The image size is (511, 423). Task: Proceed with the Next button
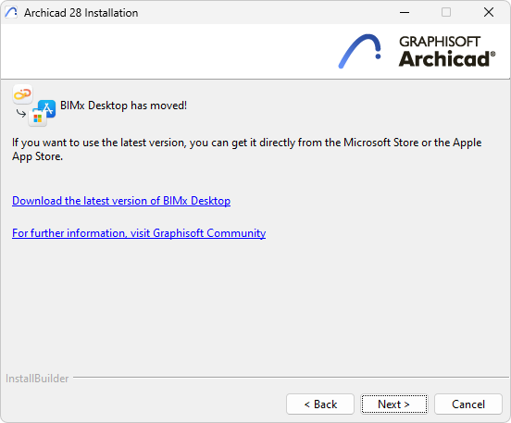pyautogui.click(x=394, y=404)
